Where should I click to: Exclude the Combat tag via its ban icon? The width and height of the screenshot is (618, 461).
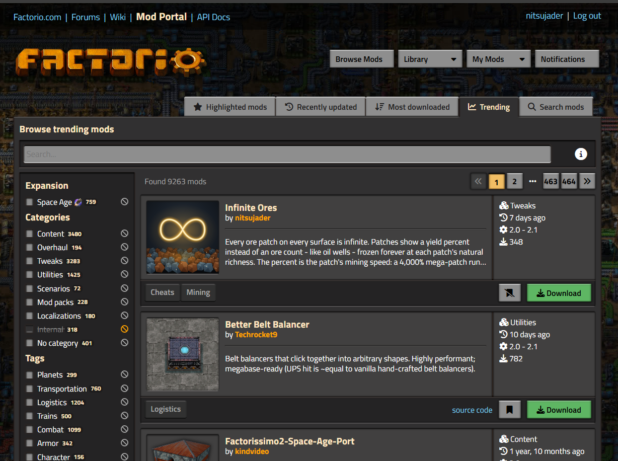[124, 429]
